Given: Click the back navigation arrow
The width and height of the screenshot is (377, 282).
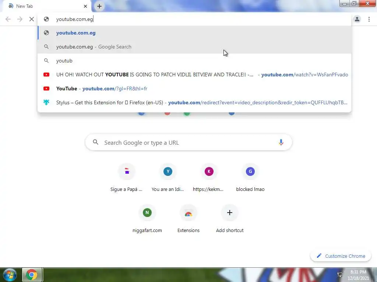Looking at the screenshot, I should tap(8, 19).
